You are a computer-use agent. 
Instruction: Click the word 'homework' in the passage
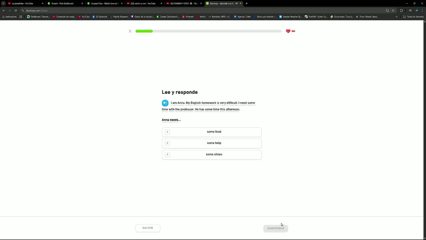[209, 103]
